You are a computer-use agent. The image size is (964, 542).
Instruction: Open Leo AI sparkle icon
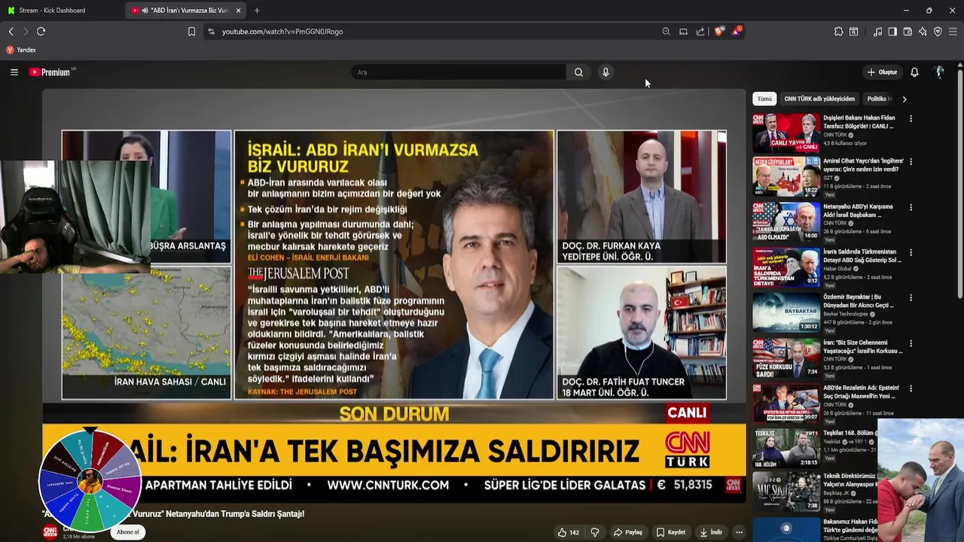pyautogui.click(x=923, y=32)
